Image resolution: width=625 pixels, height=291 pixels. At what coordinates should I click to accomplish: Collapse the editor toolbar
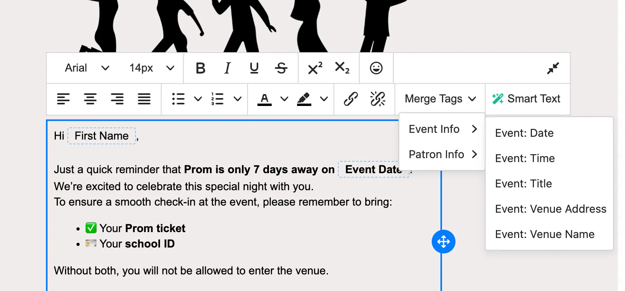[x=553, y=68]
